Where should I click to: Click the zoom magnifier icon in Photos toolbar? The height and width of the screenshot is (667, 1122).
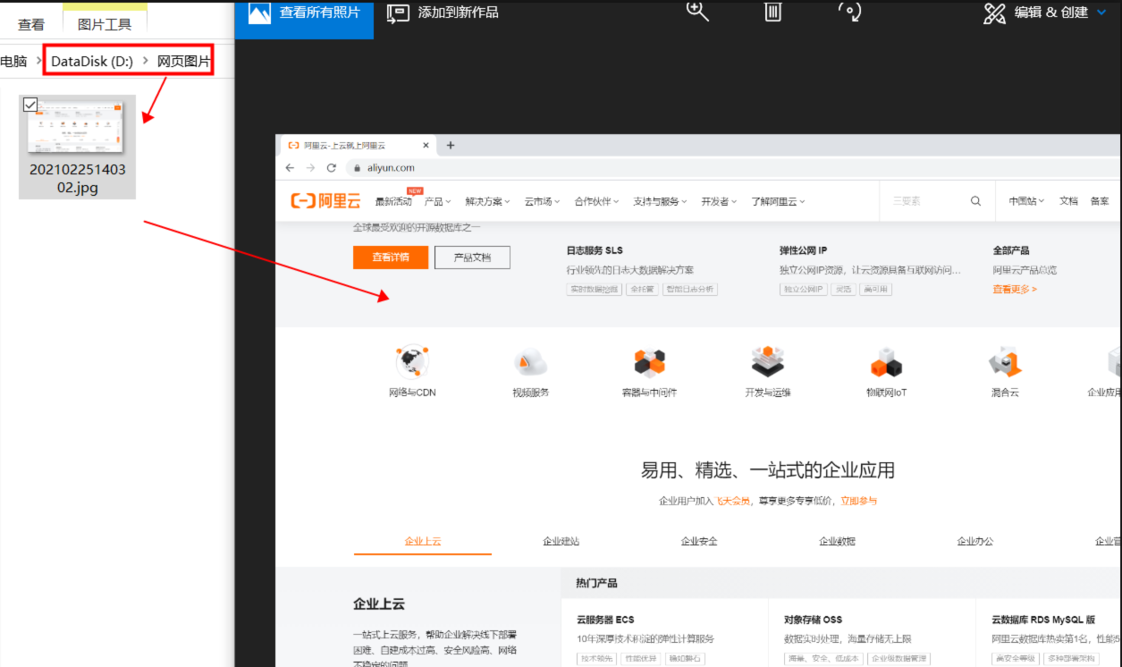tap(697, 10)
